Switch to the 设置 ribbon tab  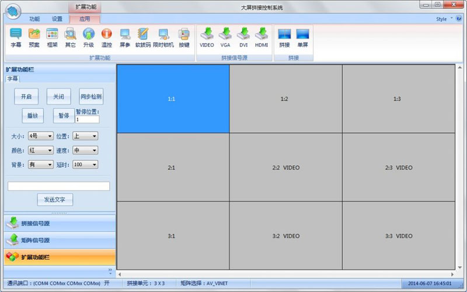click(x=57, y=19)
